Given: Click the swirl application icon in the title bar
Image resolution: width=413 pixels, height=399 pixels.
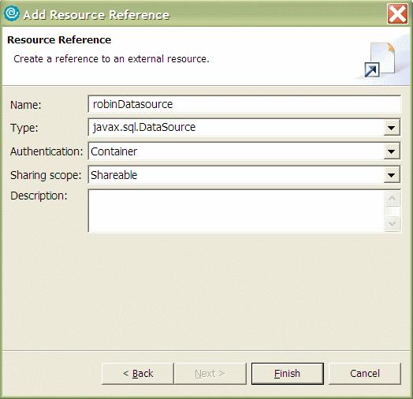Looking at the screenshot, I should click(x=12, y=13).
